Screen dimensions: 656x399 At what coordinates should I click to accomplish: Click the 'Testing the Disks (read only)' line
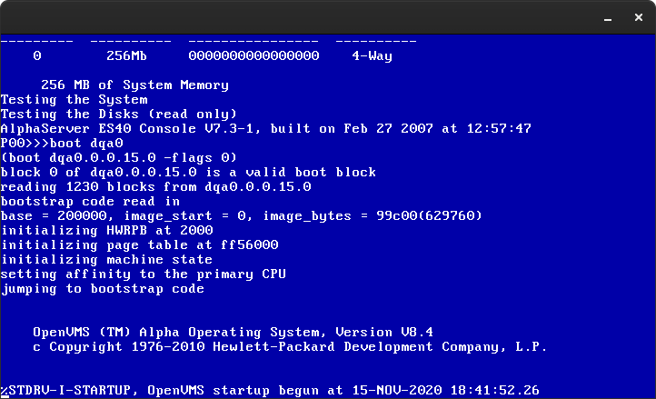click(x=119, y=114)
